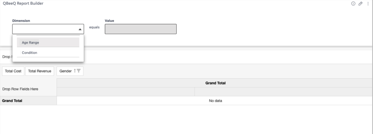Click the Grand Total column header
This screenshot has width=373, height=134.
pyautogui.click(x=215, y=83)
